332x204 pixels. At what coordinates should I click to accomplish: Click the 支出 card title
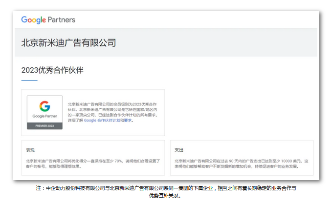click(179, 150)
